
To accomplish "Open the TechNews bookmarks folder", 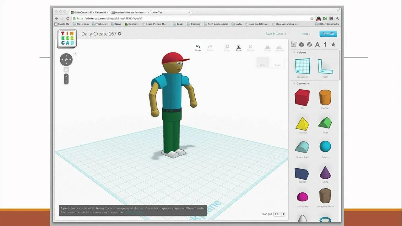I will 100,24.
